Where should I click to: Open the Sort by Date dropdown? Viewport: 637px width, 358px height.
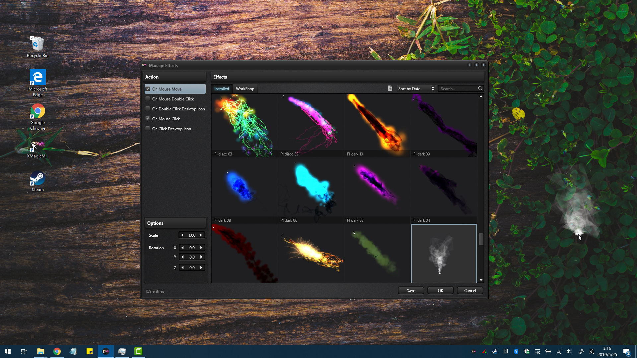(416, 89)
